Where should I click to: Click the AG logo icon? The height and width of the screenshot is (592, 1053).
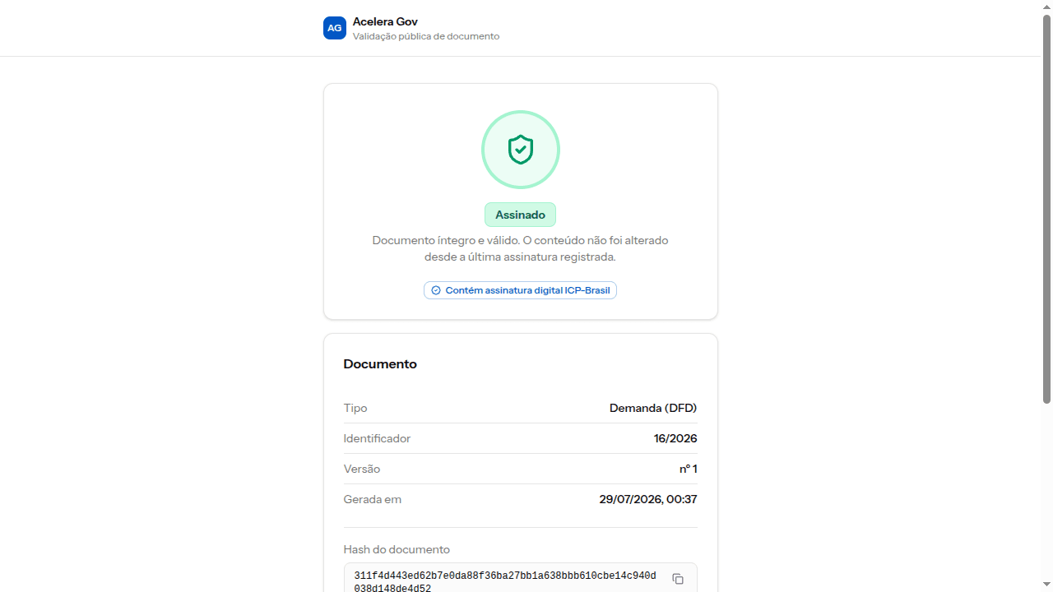335,28
